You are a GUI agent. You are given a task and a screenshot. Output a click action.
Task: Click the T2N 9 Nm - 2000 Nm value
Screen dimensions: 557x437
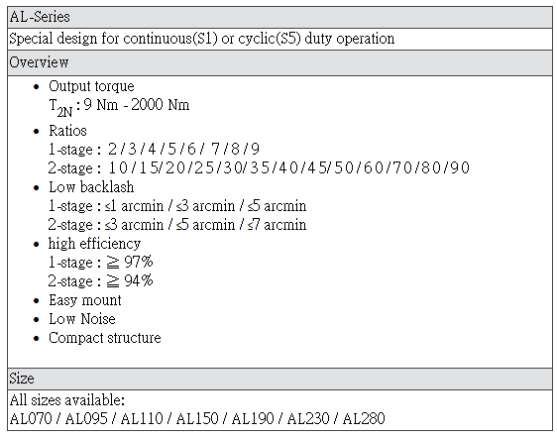pyautogui.click(x=119, y=107)
